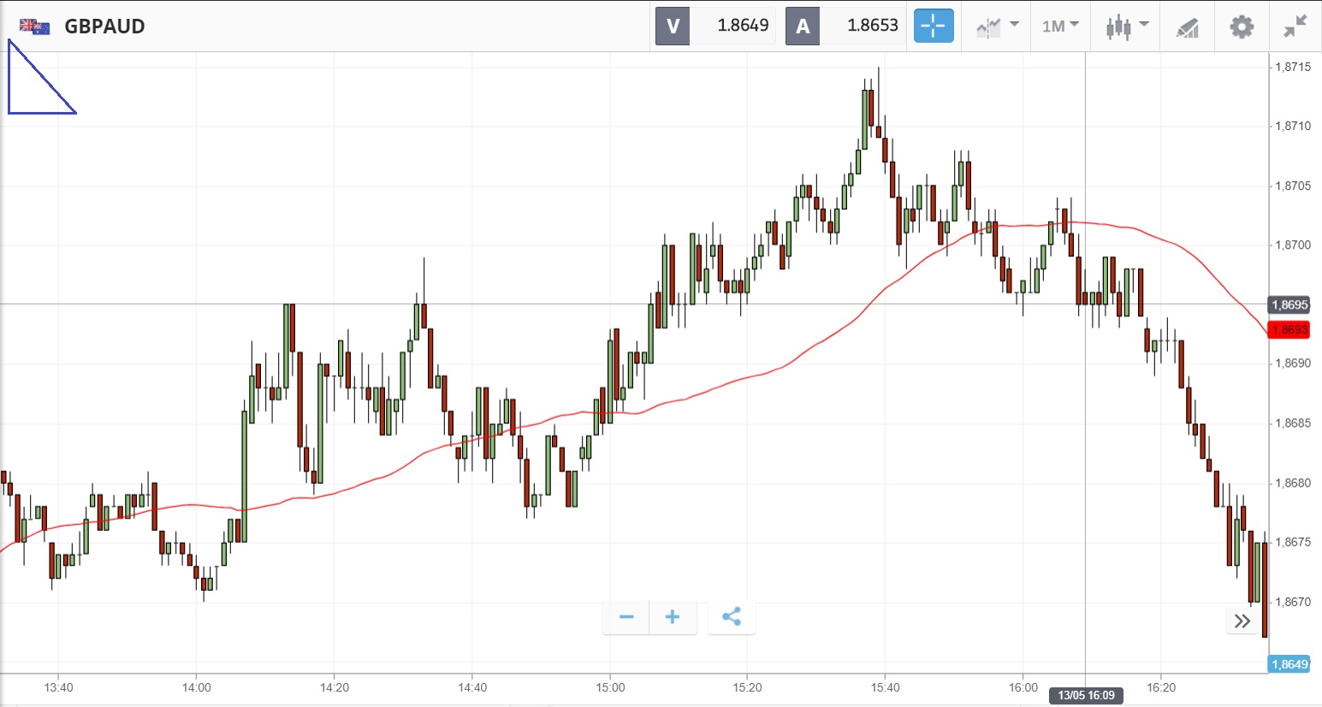
Task: Click the GBPAUD symbol title
Action: point(104,27)
